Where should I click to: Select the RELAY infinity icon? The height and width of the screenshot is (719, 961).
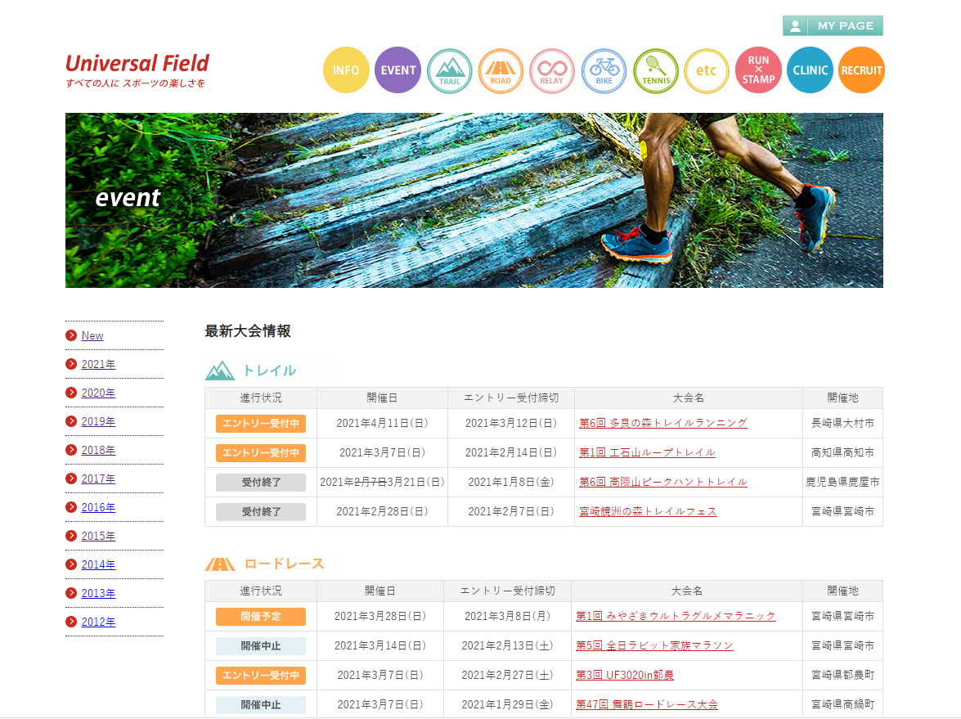[551, 71]
